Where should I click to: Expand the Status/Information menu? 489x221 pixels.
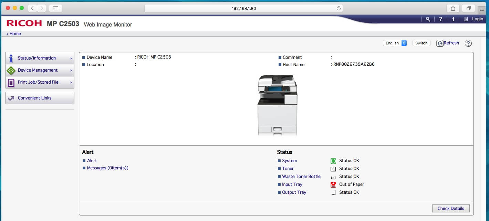pos(40,58)
